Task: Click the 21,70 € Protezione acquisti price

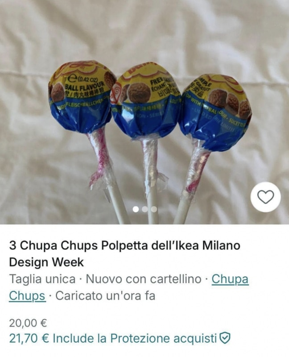Action: (120, 338)
